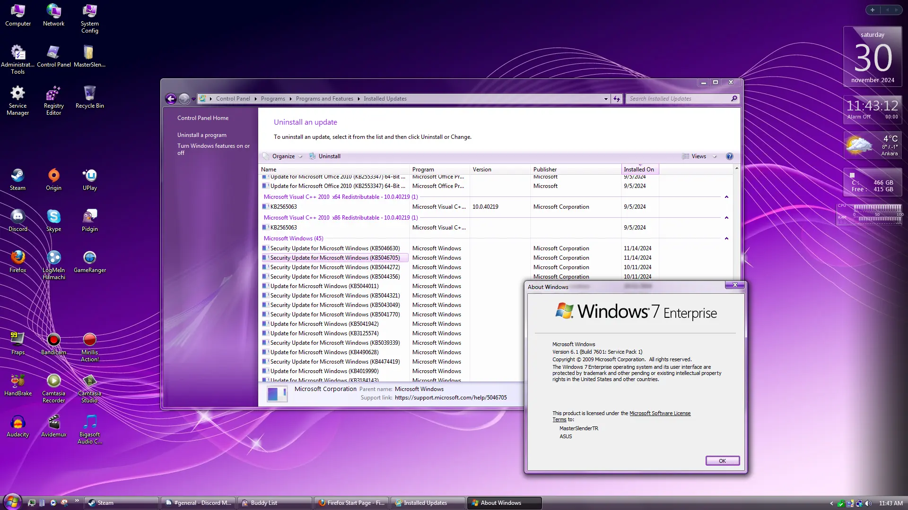Select the Bandicam desktop icon
908x510 pixels.
[x=54, y=344]
